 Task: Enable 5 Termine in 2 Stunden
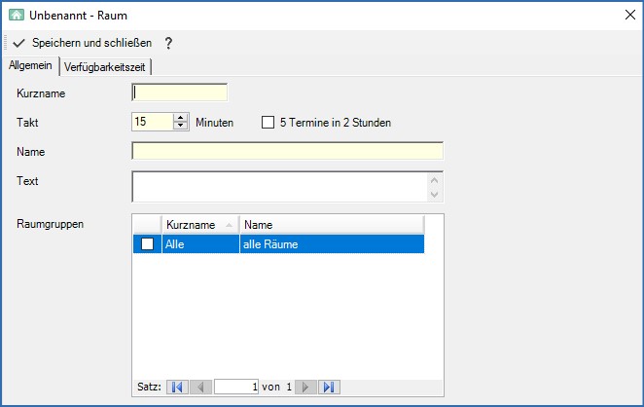(x=268, y=123)
